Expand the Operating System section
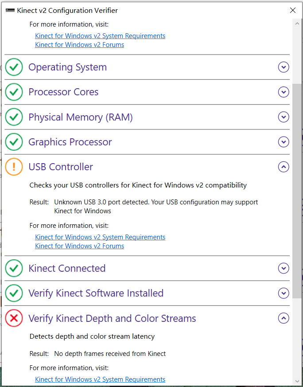The image size is (303, 387). point(284,67)
